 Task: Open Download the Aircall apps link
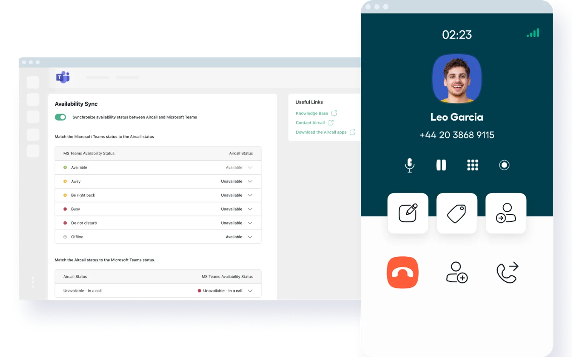point(321,132)
